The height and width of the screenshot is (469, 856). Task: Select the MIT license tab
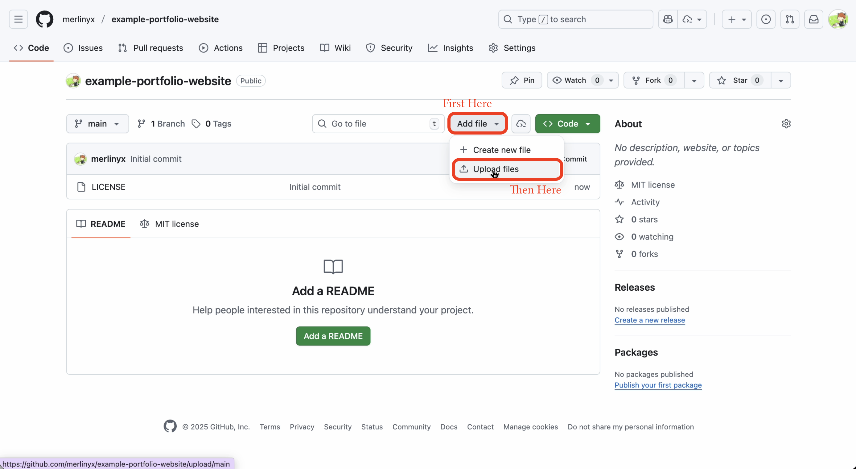click(170, 224)
